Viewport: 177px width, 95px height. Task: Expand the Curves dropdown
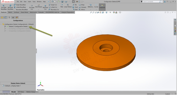pyautogui.click(x=96, y=10)
